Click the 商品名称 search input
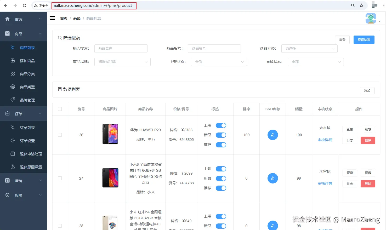This screenshot has height=230, width=386. click(x=121, y=49)
